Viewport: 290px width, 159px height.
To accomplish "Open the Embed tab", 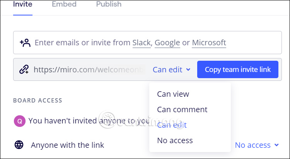I will (64, 5).
